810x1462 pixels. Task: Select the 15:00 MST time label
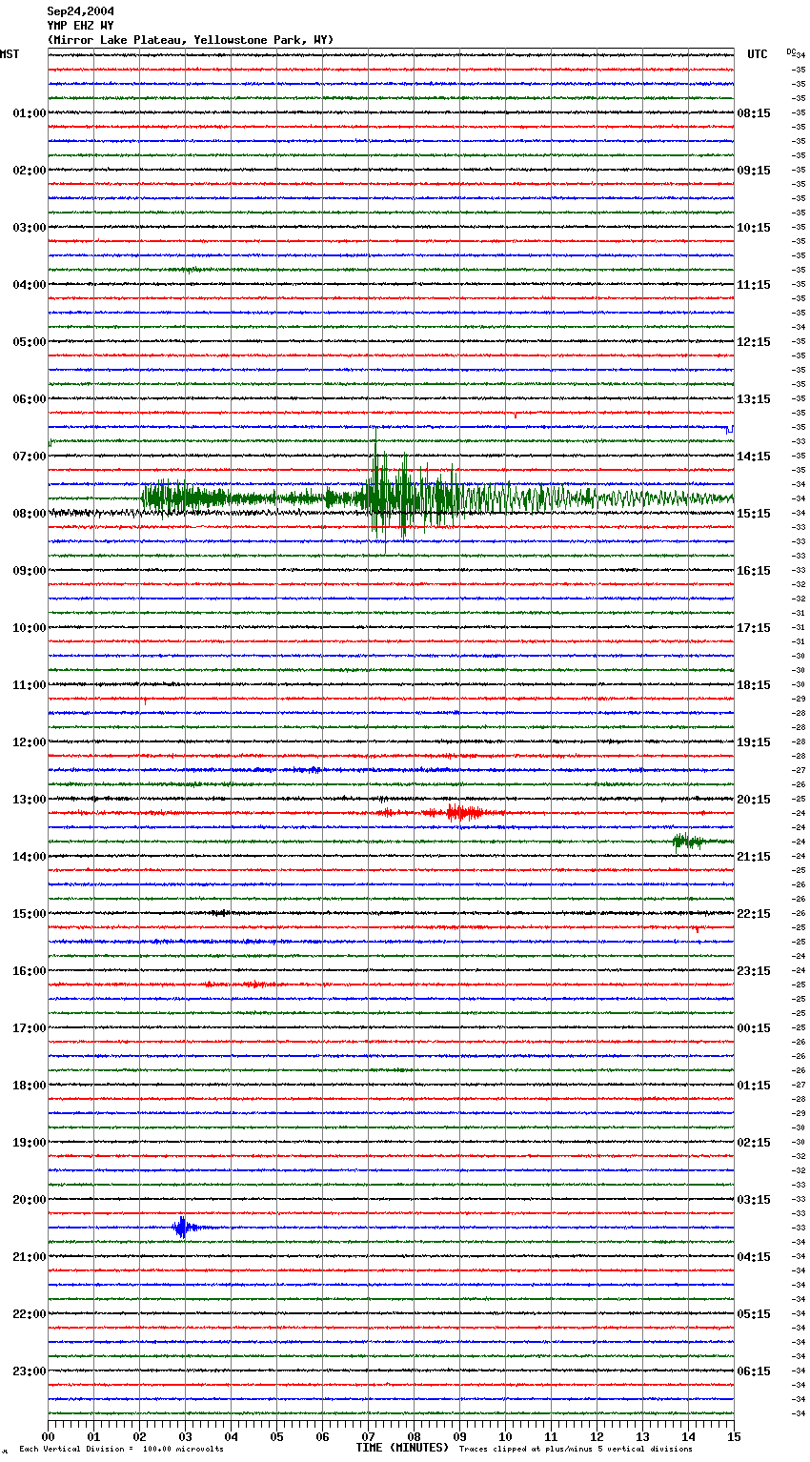(29, 914)
